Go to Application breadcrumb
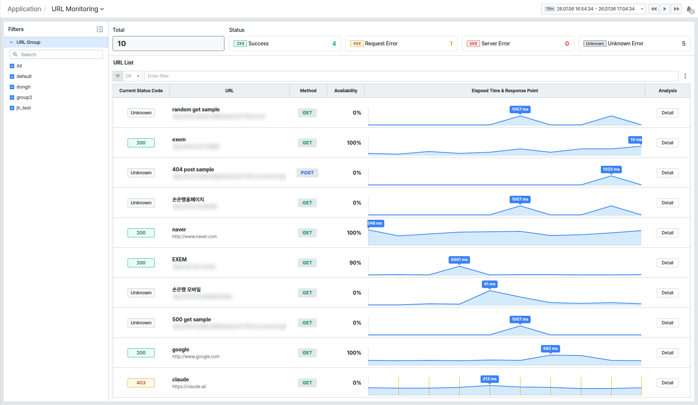This screenshot has height=405, width=698. pyautogui.click(x=24, y=9)
